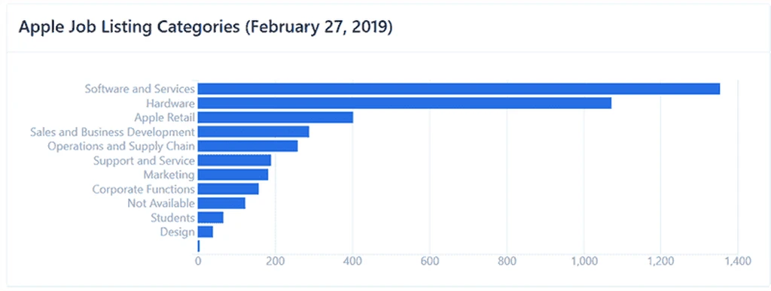Image resolution: width=771 pixels, height=291 pixels.
Task: Click the 1,400 x-axis tick label
Action: [x=738, y=261]
